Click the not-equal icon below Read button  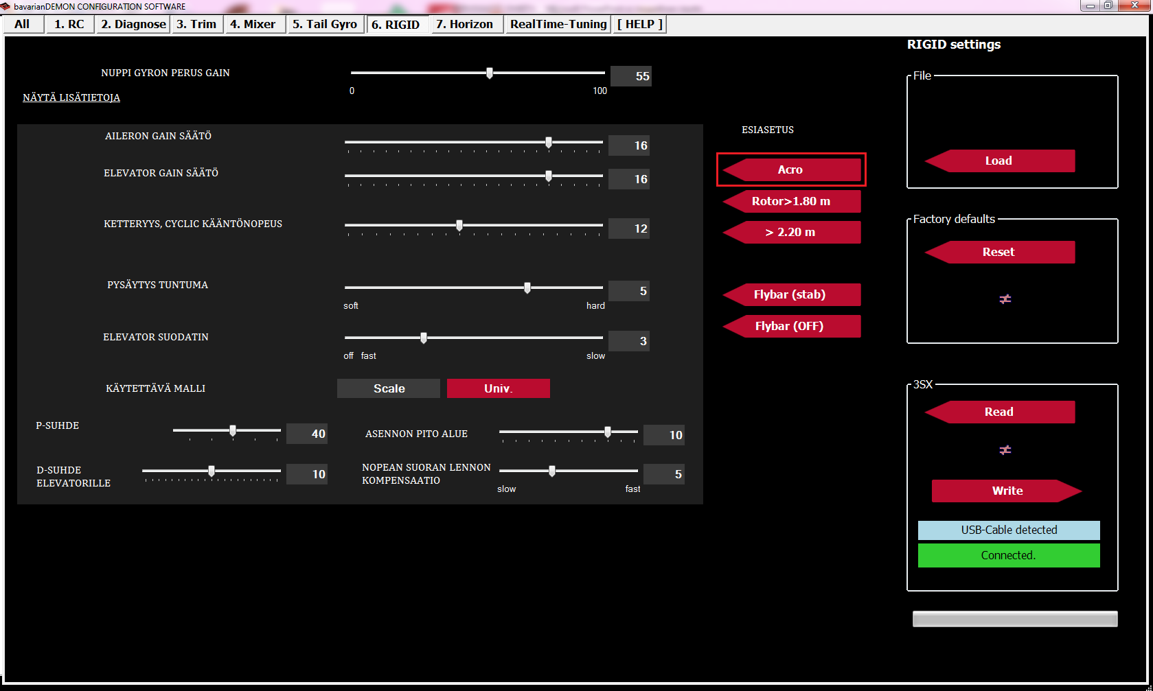1005,450
